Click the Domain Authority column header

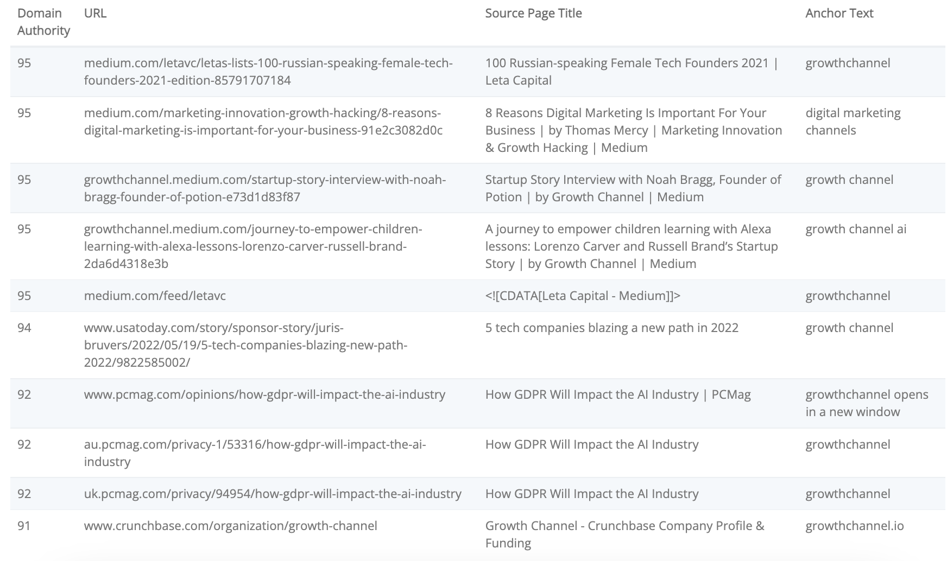(x=43, y=22)
